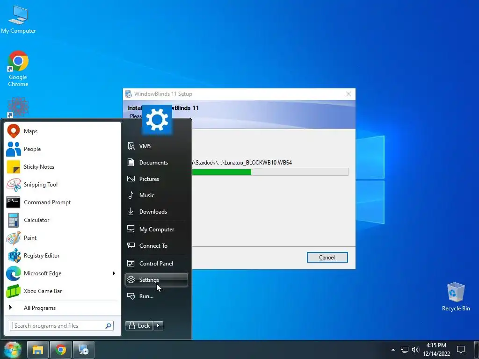Screen dimensions: 479x359
Task: Open Paint
Action: point(63,237)
